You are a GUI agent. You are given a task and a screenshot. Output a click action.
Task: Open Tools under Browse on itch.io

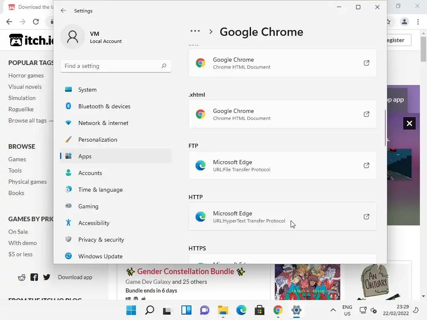[15, 170]
